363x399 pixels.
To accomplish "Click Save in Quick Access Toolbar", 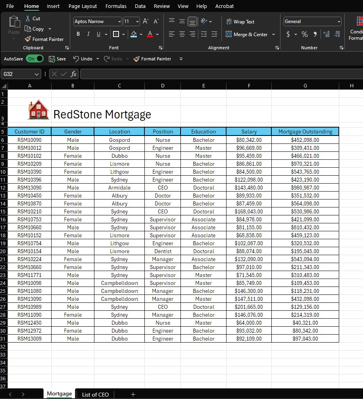I will coord(57,59).
